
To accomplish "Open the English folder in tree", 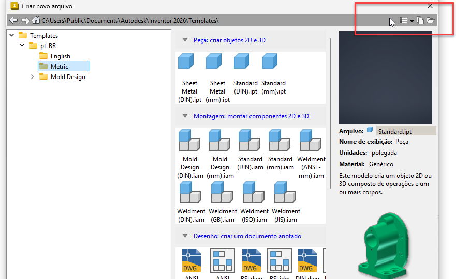I will tap(55, 56).
